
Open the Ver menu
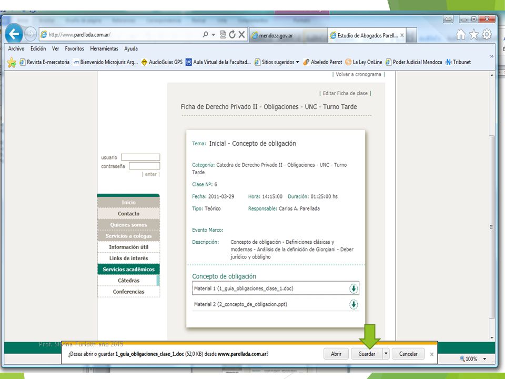[x=55, y=48]
